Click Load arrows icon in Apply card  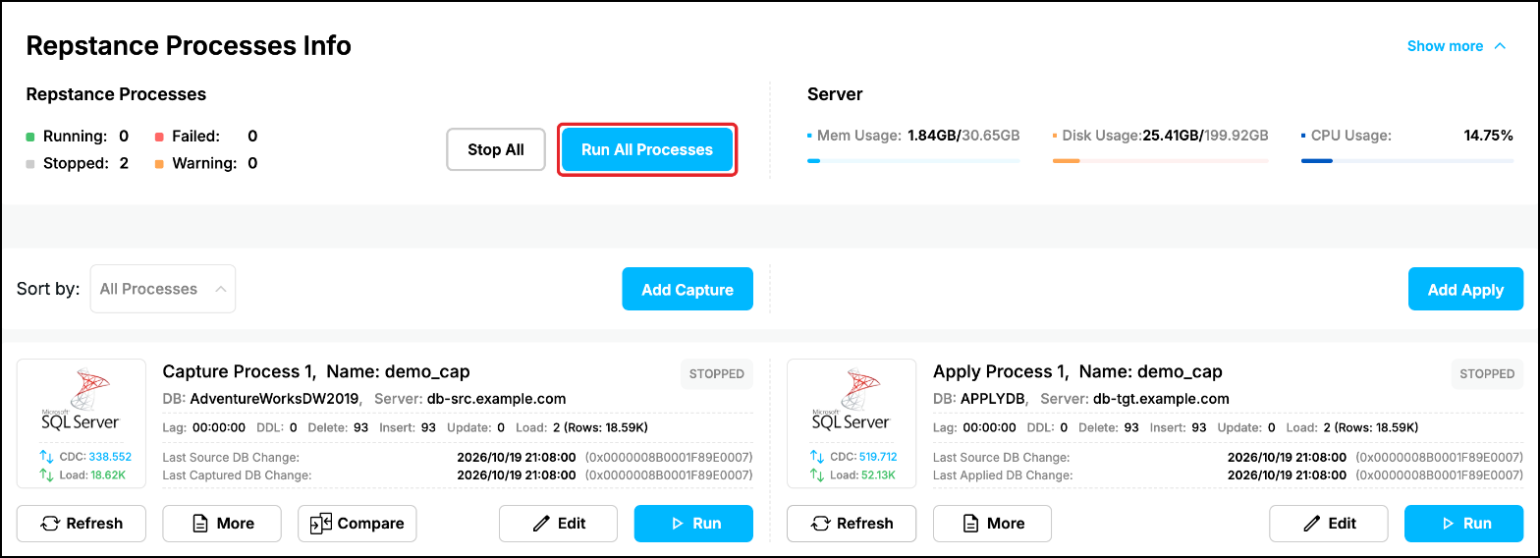click(x=817, y=474)
